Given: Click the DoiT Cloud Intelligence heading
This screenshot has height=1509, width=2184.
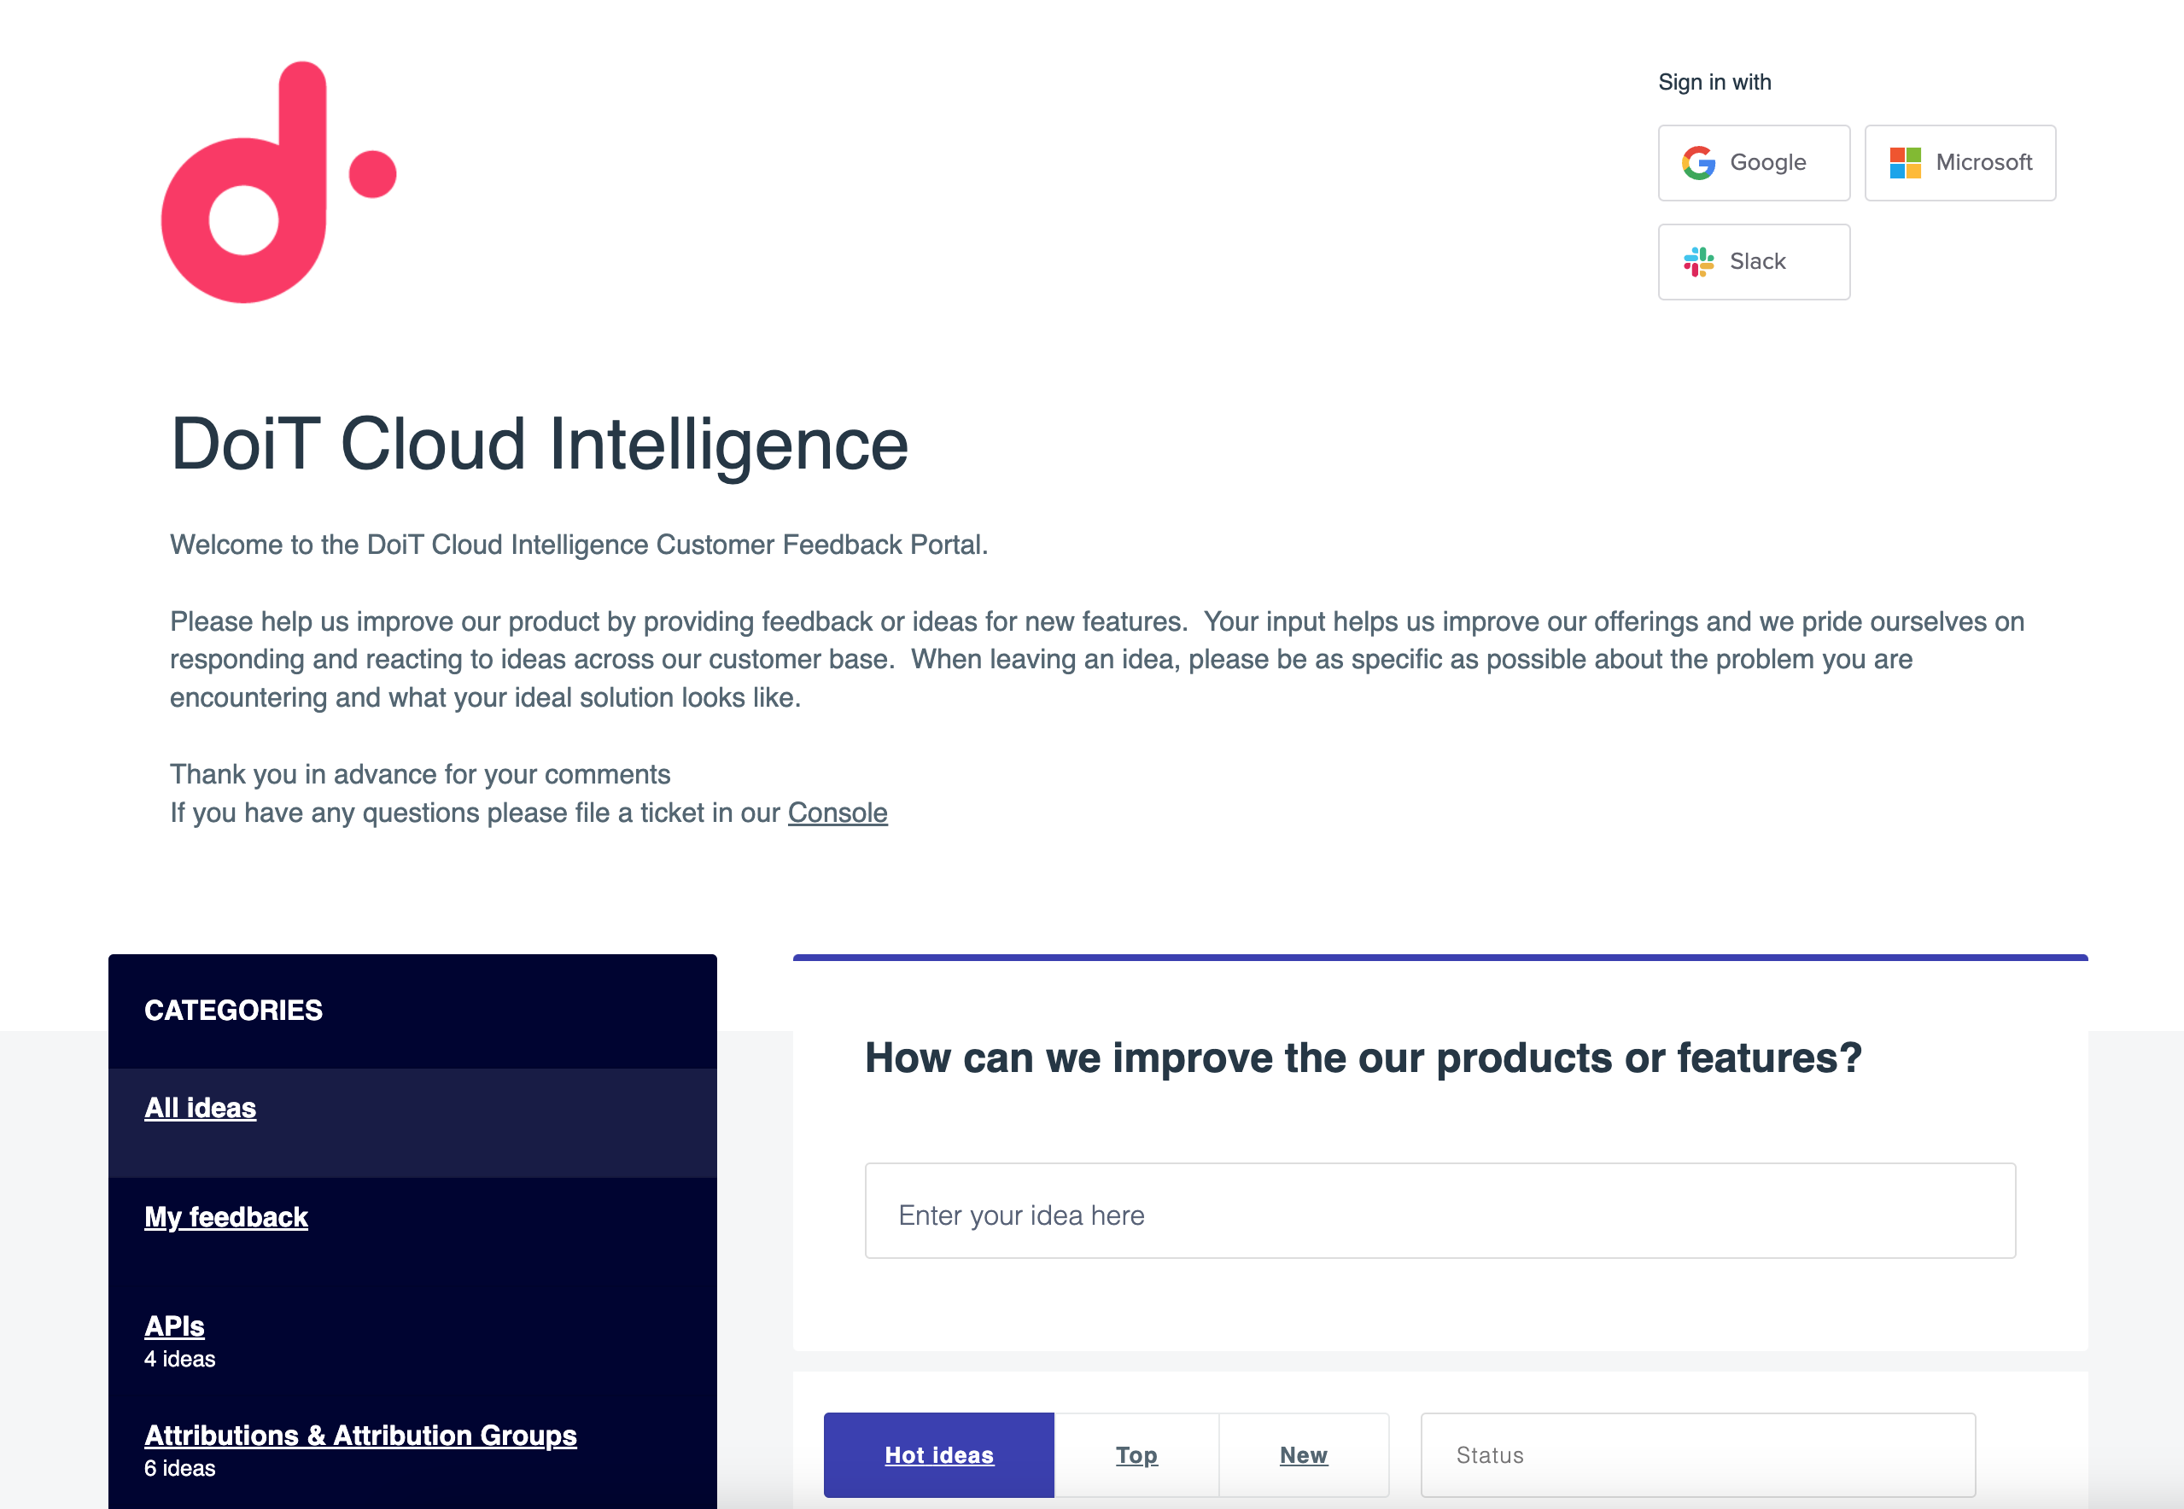Looking at the screenshot, I should tap(539, 445).
